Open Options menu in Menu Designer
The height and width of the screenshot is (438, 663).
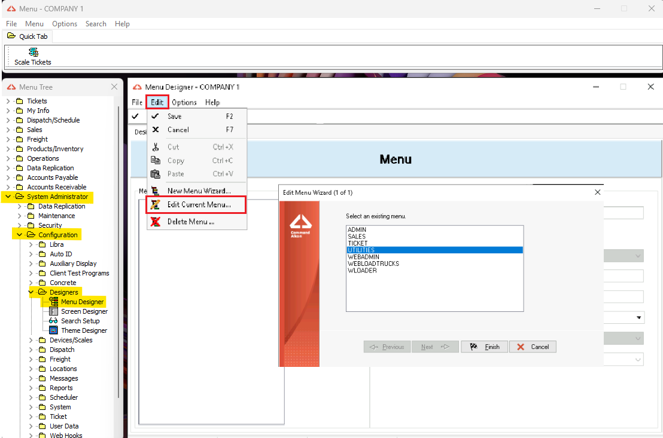(184, 102)
